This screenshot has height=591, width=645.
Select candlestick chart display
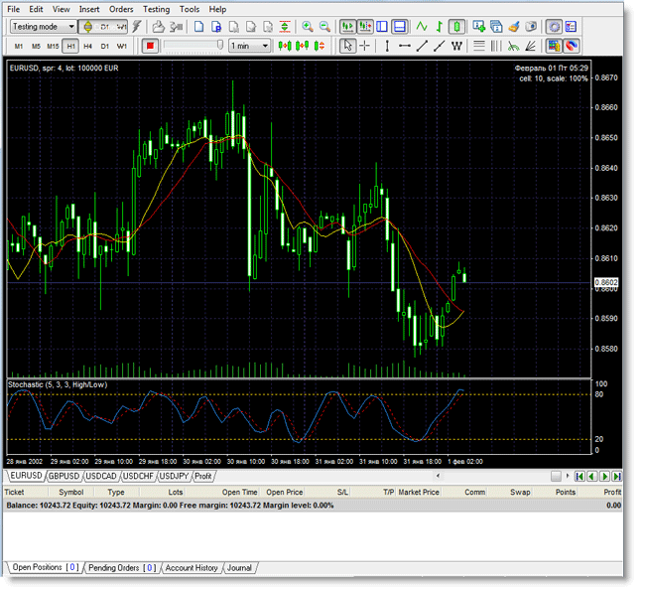pyautogui.click(x=456, y=27)
